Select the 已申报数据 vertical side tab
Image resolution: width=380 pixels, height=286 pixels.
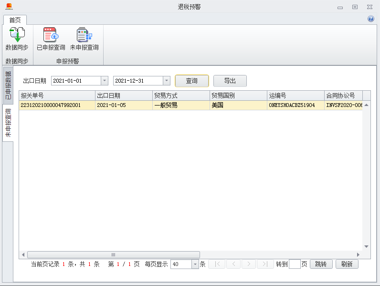tap(8, 85)
